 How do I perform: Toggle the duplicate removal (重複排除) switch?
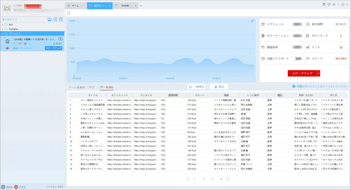point(297,47)
